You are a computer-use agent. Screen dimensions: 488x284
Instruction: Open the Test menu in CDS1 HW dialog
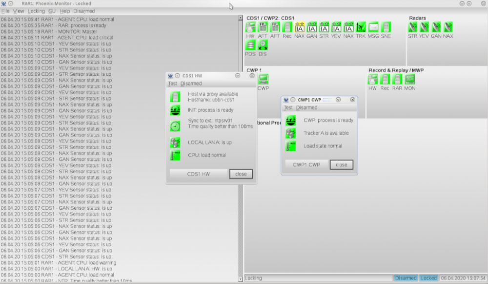tap(173, 84)
